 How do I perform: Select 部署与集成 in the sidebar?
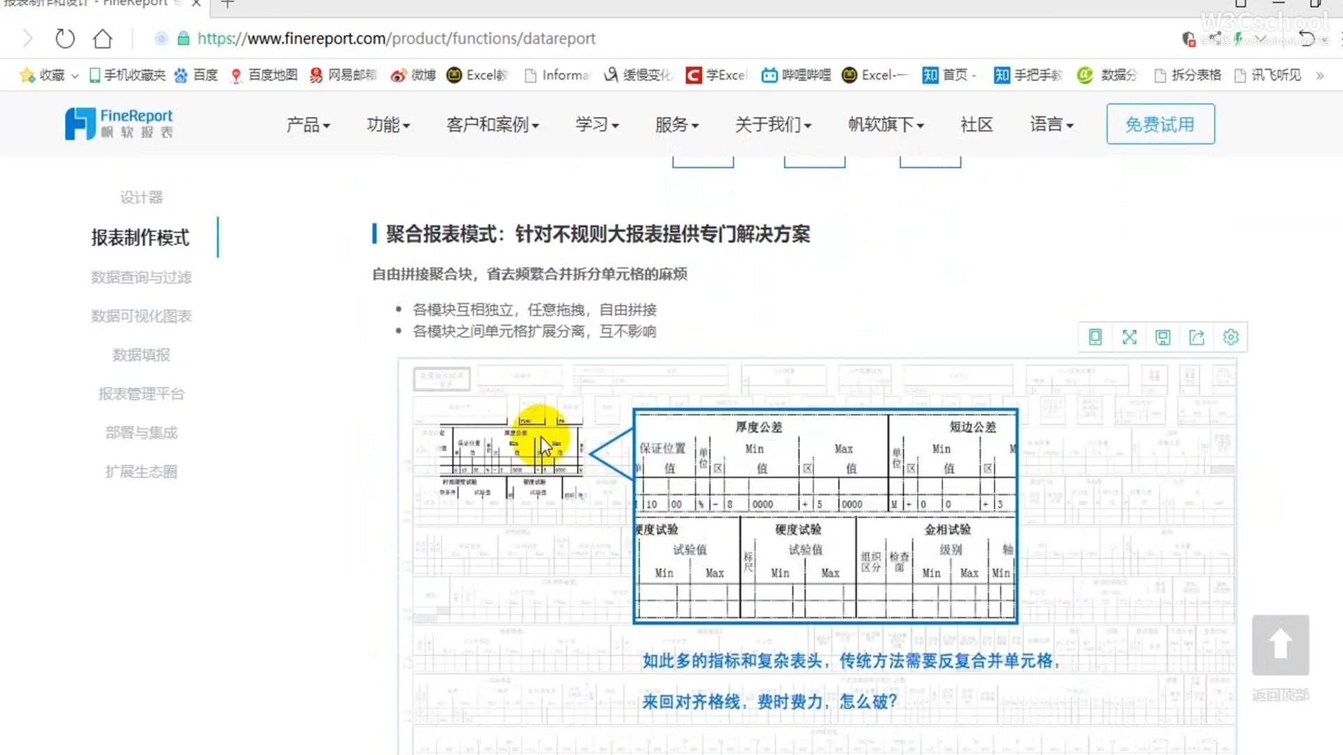141,433
